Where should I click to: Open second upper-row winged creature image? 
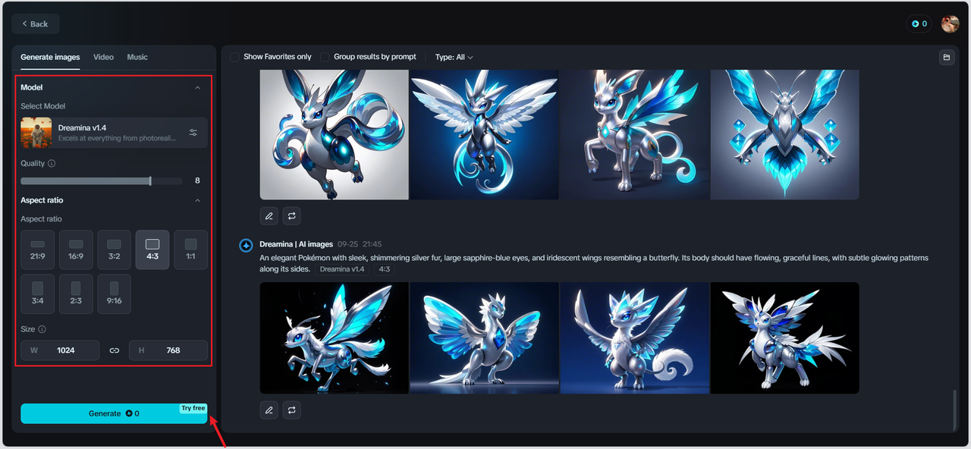pos(484,134)
